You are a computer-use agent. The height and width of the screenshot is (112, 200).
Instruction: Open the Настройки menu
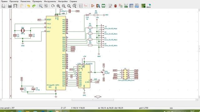(x=63, y=1)
